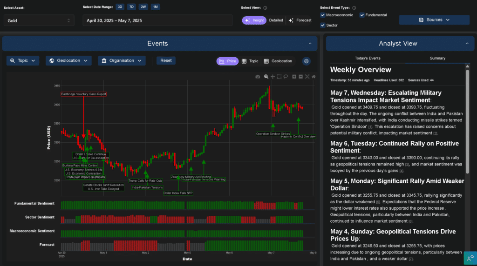Image resolution: width=477 pixels, height=266 pixels.
Task: Click info icon next to Select View
Action: click(x=265, y=8)
